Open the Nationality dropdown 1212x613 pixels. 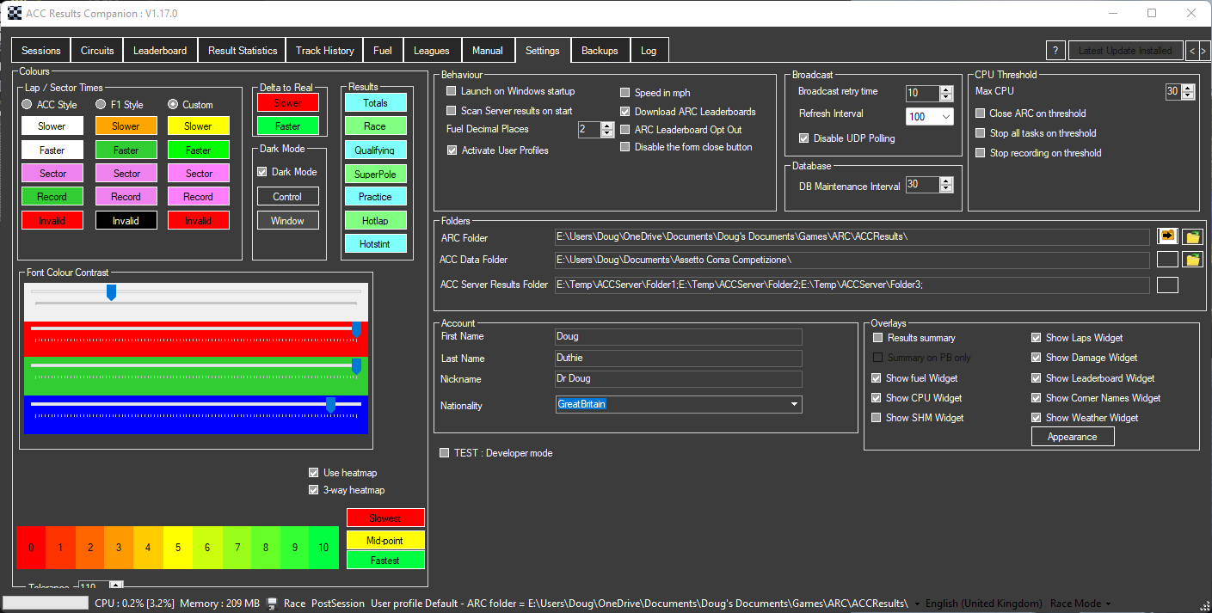794,404
